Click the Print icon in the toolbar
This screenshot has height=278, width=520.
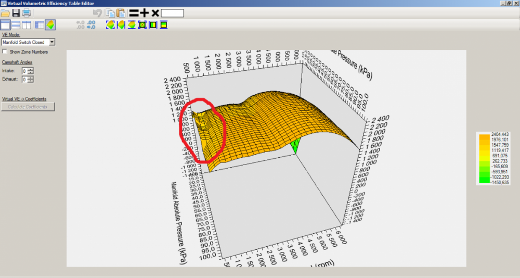tap(27, 14)
